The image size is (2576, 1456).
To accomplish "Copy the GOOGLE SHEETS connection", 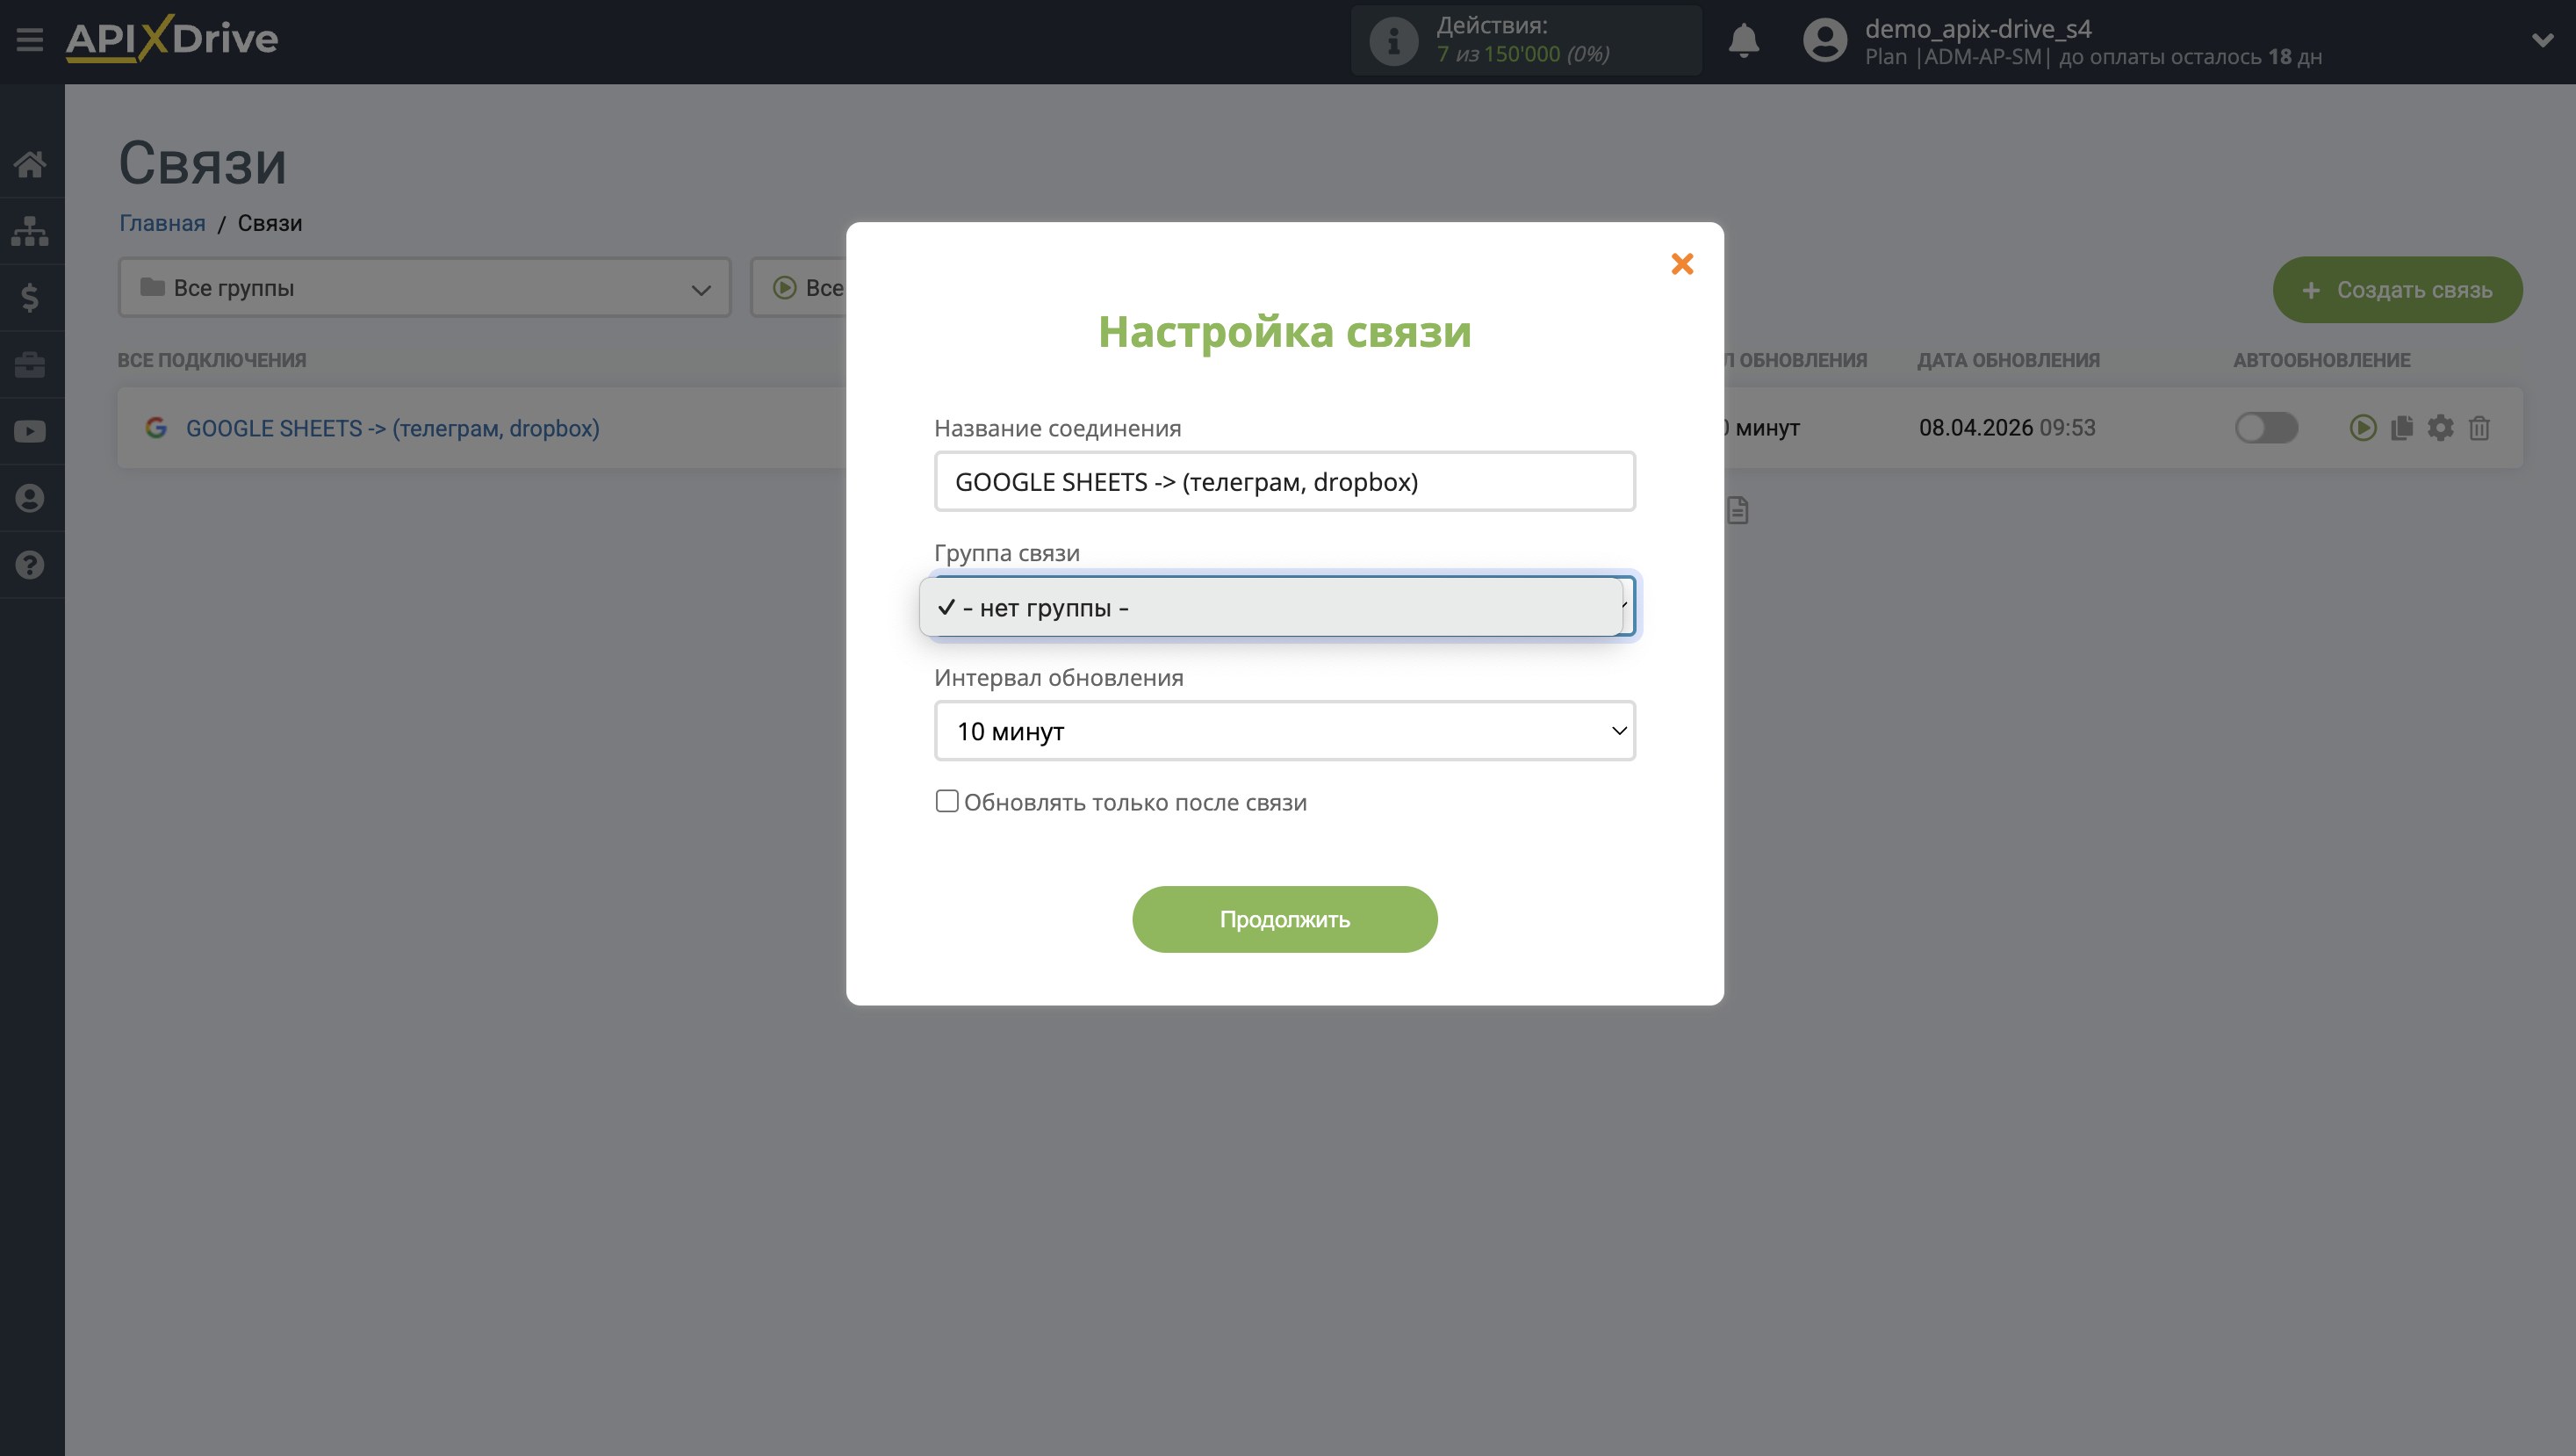I will coord(2401,428).
